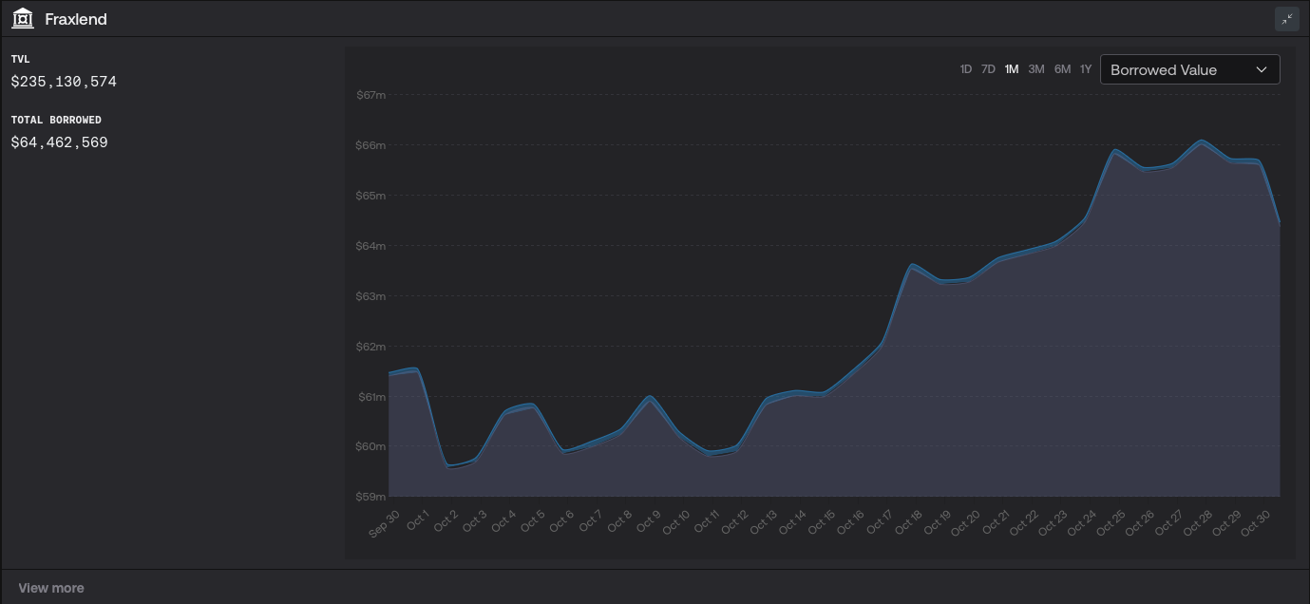Image resolution: width=1310 pixels, height=604 pixels.
Task: Click the chevron arrow in the Borrowed Value selector
Action: (1262, 69)
